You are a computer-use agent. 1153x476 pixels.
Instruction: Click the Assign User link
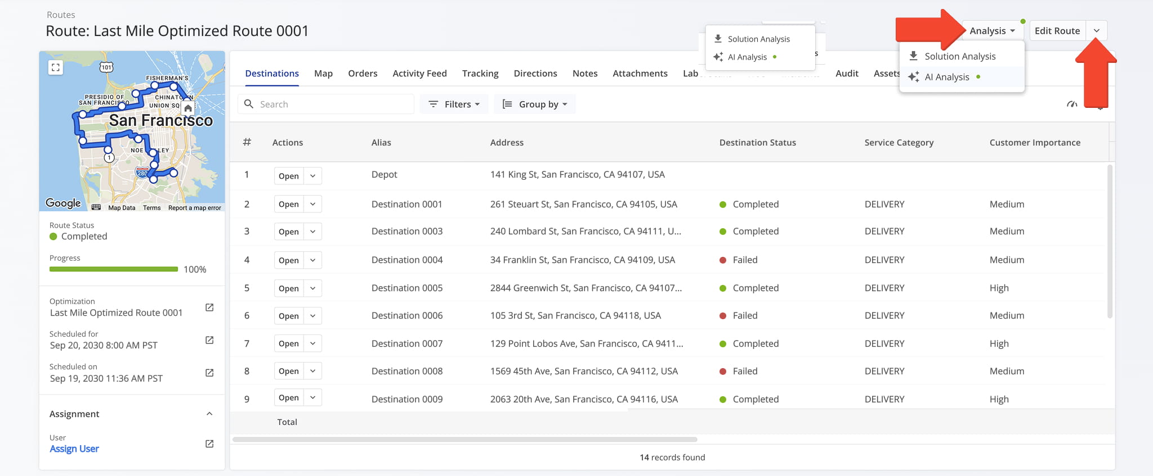(74, 449)
